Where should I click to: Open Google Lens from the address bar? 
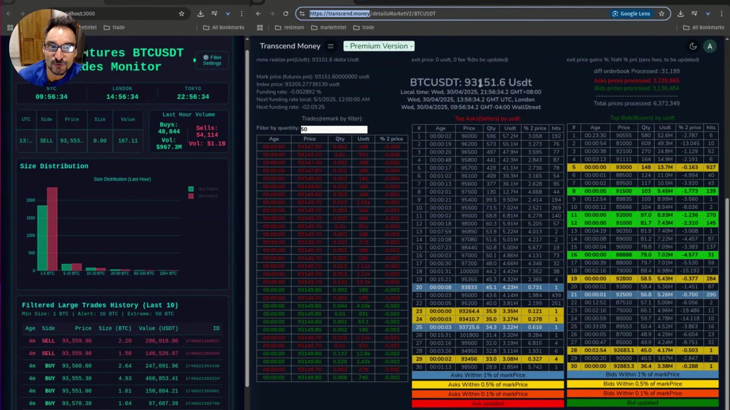631,14
